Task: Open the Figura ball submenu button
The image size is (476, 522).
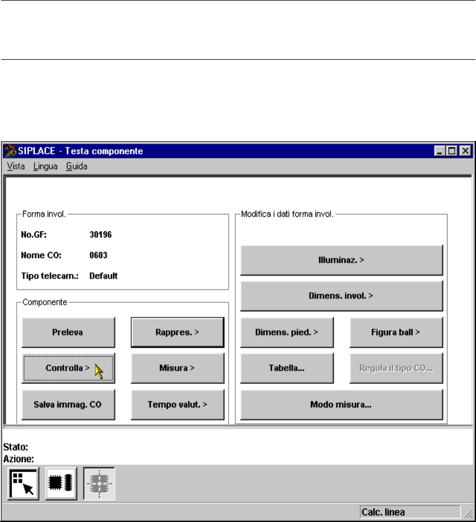Action: 396,332
